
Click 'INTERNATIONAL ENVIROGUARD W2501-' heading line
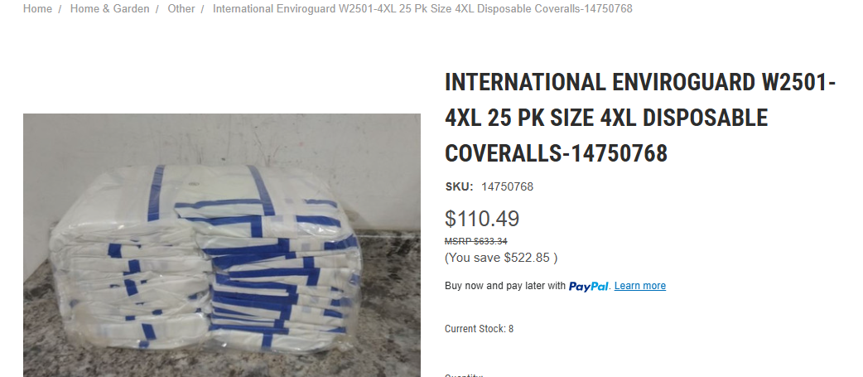[x=640, y=83]
